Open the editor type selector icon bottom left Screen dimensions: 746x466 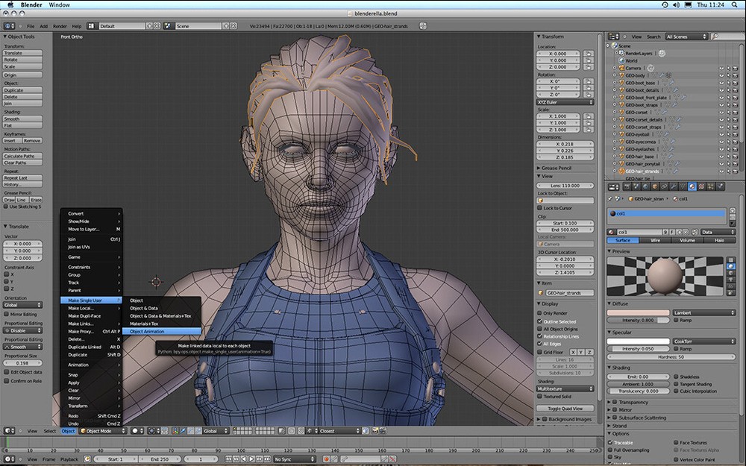tap(7, 431)
